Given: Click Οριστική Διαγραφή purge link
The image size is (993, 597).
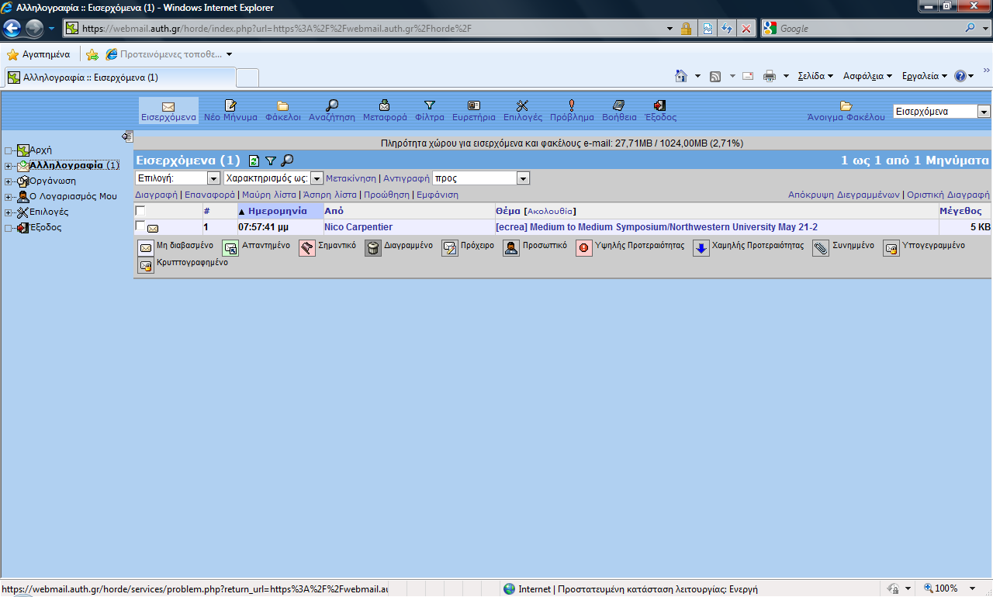Looking at the screenshot, I should (948, 195).
